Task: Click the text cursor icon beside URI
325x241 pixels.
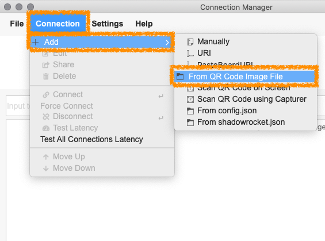Action: pyautogui.click(x=190, y=53)
